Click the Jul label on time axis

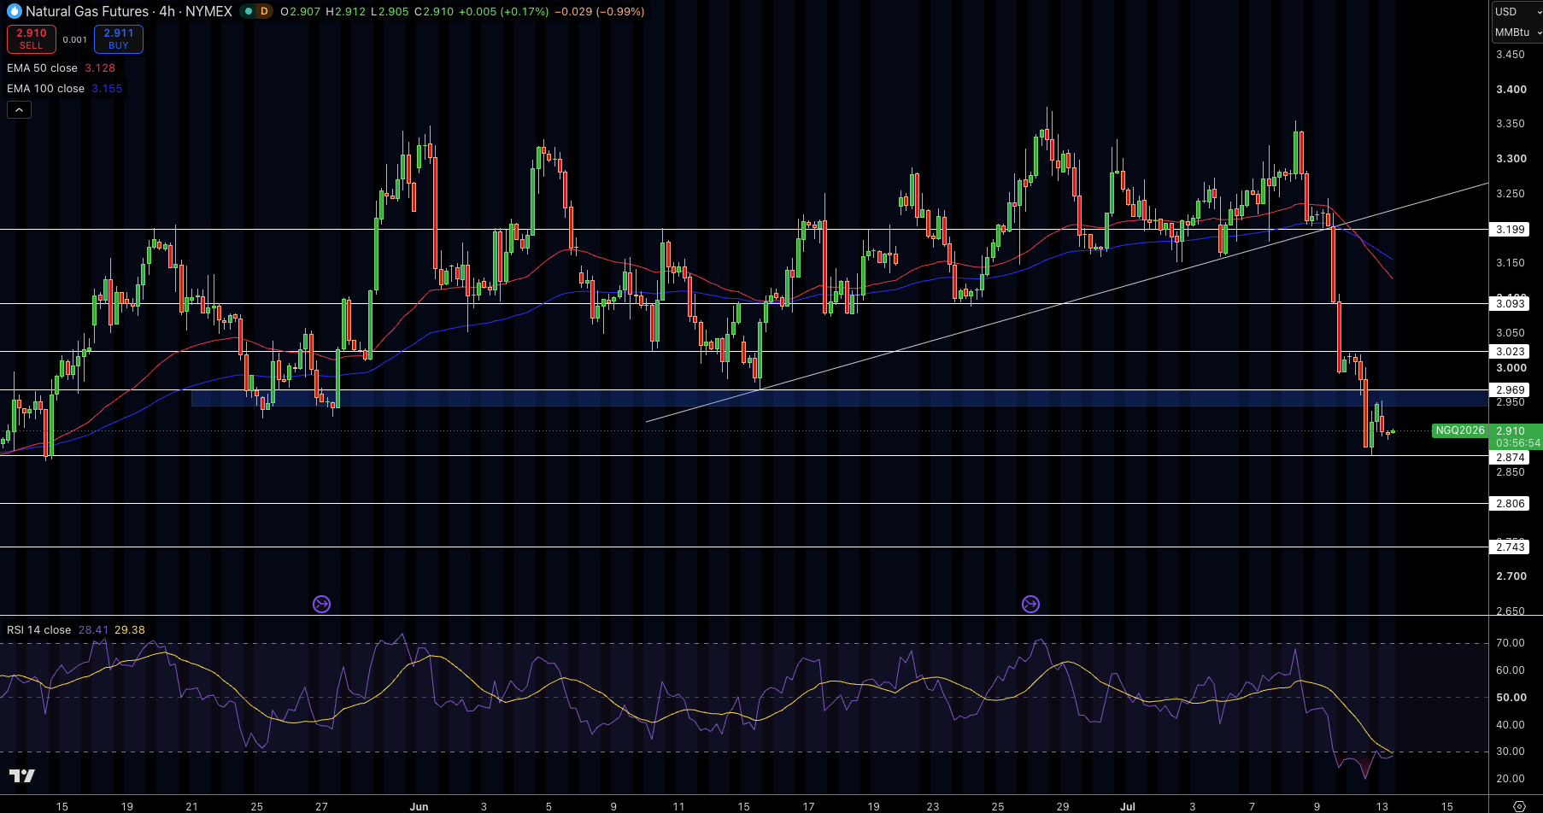point(1128,806)
